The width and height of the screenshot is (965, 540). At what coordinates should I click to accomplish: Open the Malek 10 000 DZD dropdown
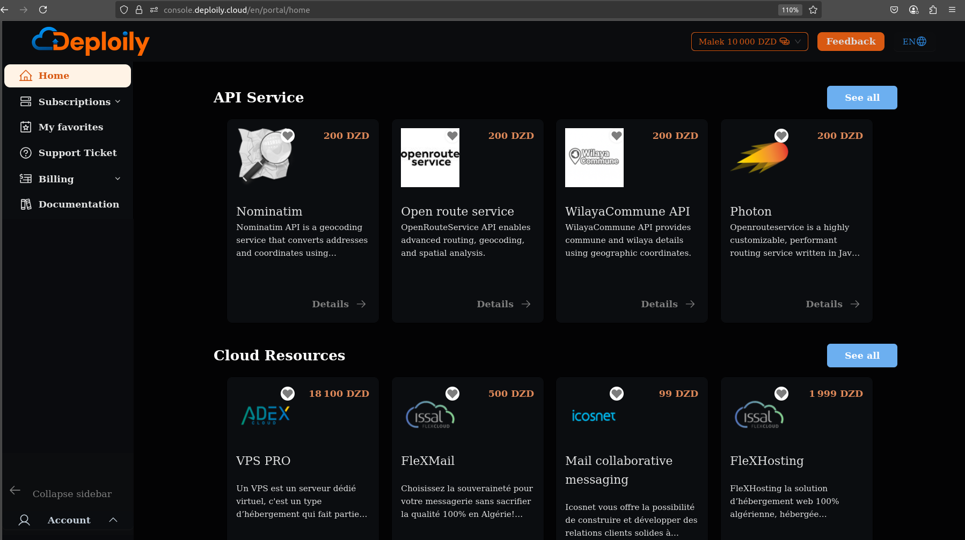[x=749, y=41]
